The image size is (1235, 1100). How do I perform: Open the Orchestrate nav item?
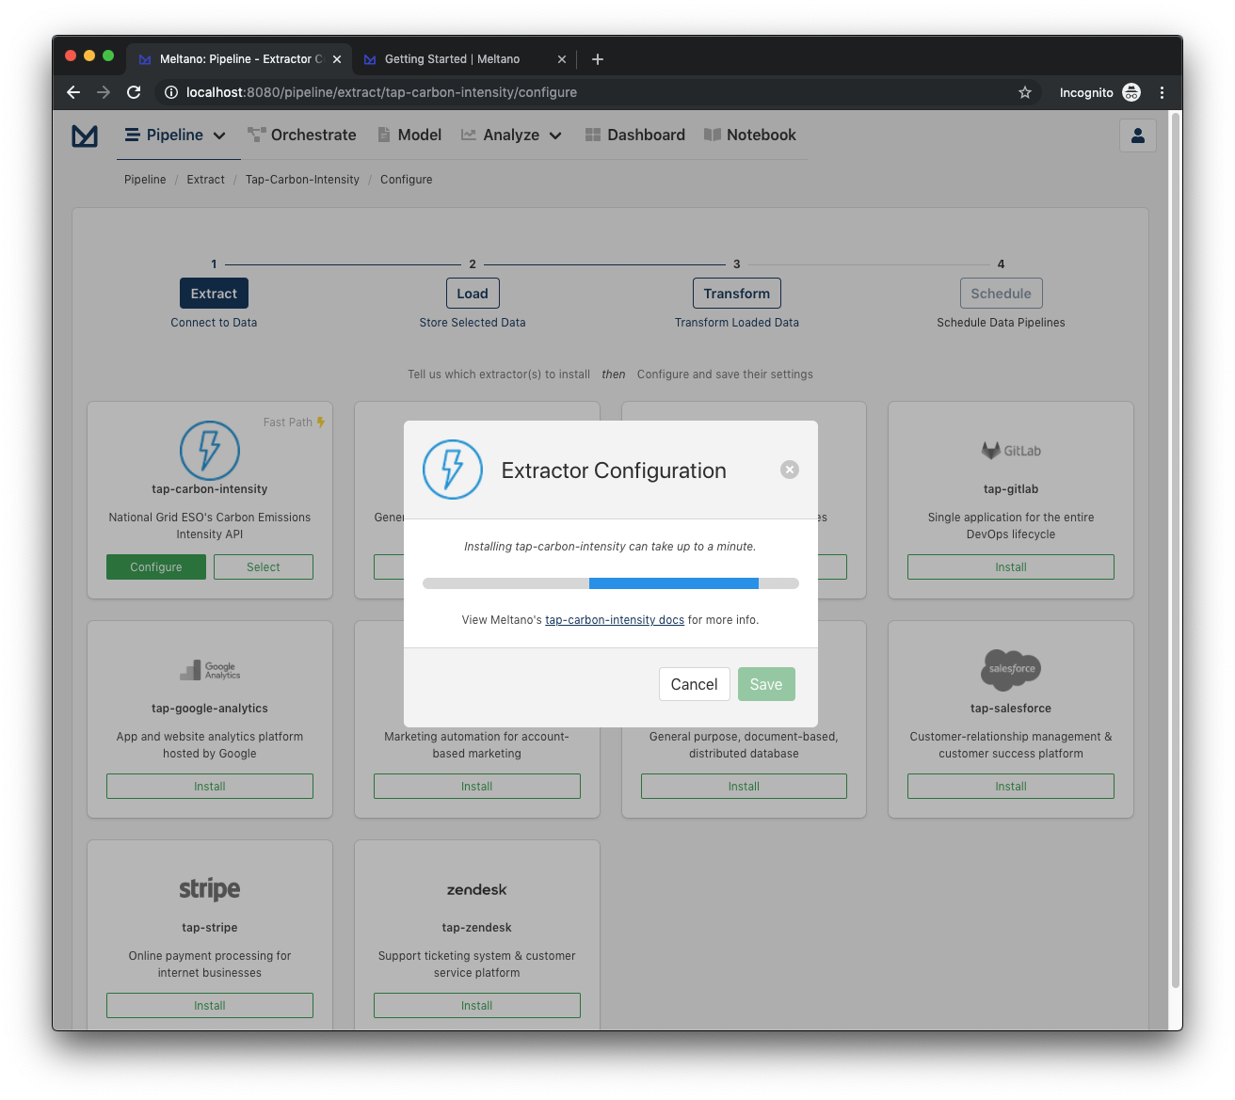pyautogui.click(x=301, y=136)
